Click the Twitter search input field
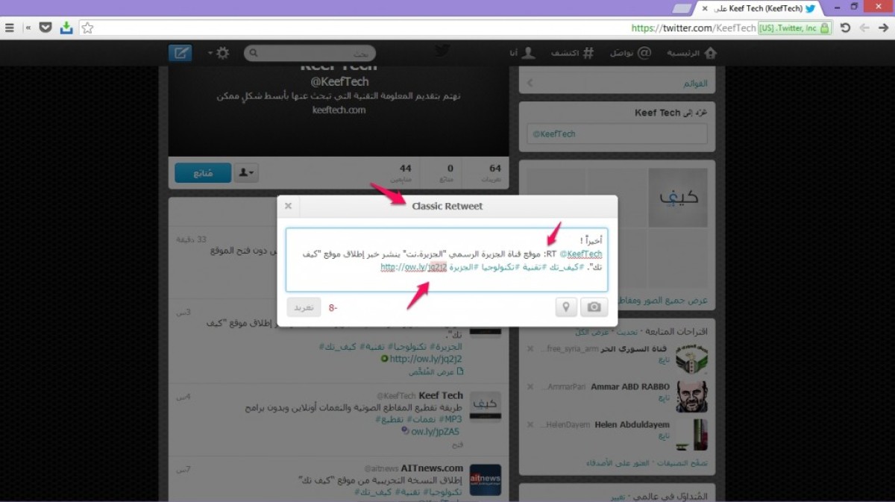 tap(310, 54)
